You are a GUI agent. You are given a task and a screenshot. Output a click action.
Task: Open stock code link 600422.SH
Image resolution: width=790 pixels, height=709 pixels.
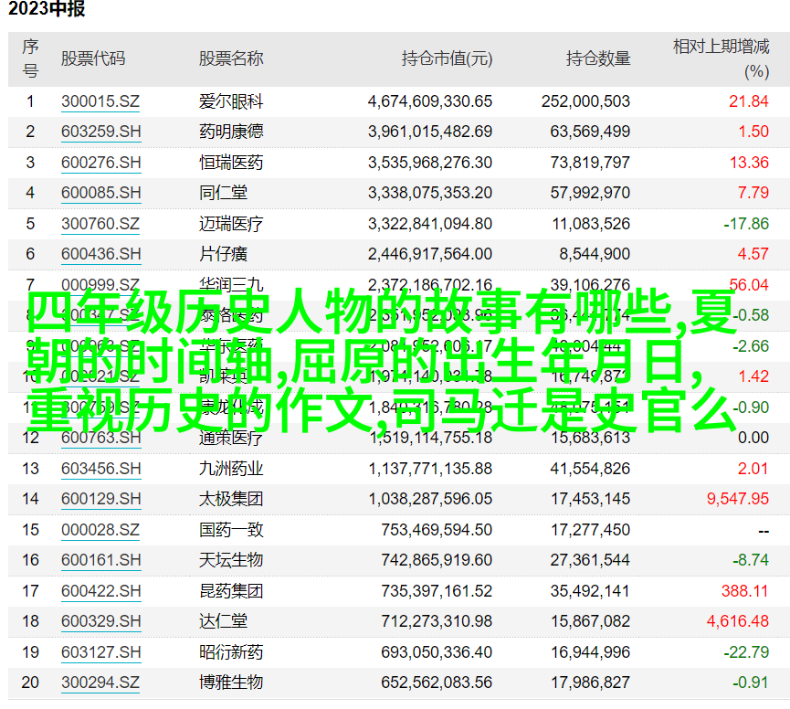tap(100, 591)
